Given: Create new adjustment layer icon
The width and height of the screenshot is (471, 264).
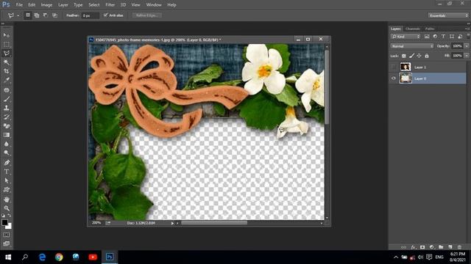Looking at the screenshot, I should click(x=432, y=247).
